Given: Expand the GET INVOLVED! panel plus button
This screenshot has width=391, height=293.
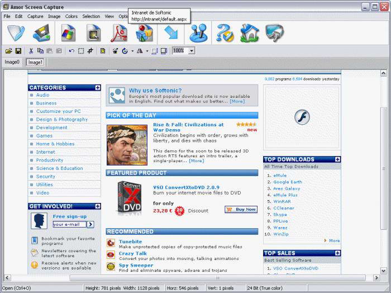Looking at the screenshot, I should (x=98, y=206).
